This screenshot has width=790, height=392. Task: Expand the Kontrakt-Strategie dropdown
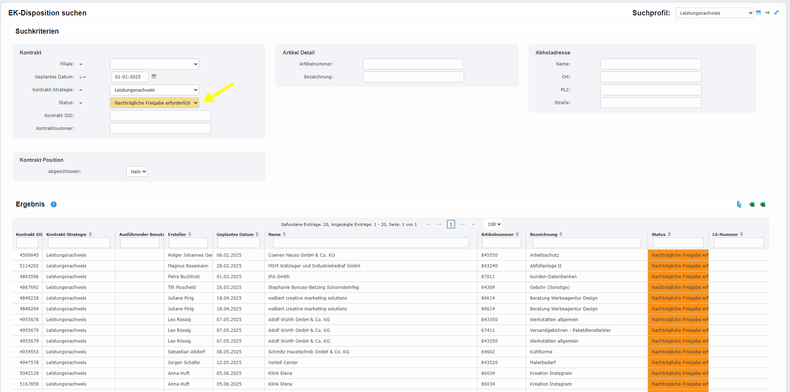pyautogui.click(x=155, y=90)
